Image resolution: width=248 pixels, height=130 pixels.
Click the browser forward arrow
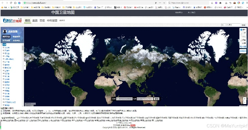pyautogui.click(x=7, y=3)
